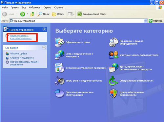Click the accessibility wheelchair icon
164x122 pixels.
(113, 81)
